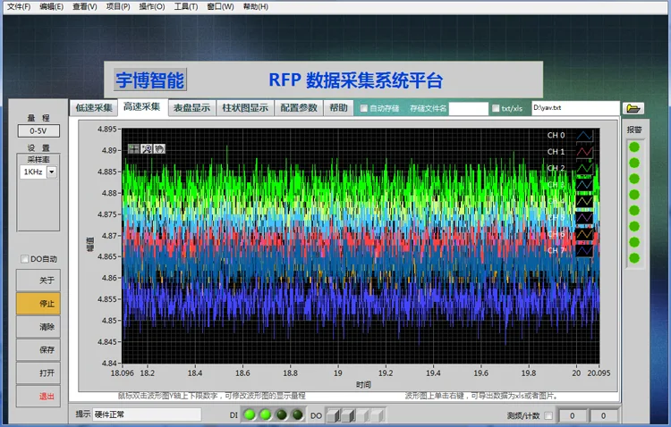Click the CH 0 legend plot sample
671x427 pixels.
[584, 136]
